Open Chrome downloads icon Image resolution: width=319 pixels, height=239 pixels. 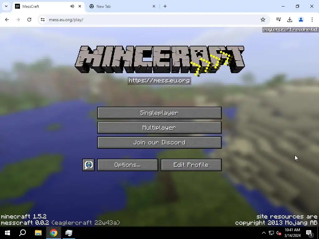coord(290,20)
